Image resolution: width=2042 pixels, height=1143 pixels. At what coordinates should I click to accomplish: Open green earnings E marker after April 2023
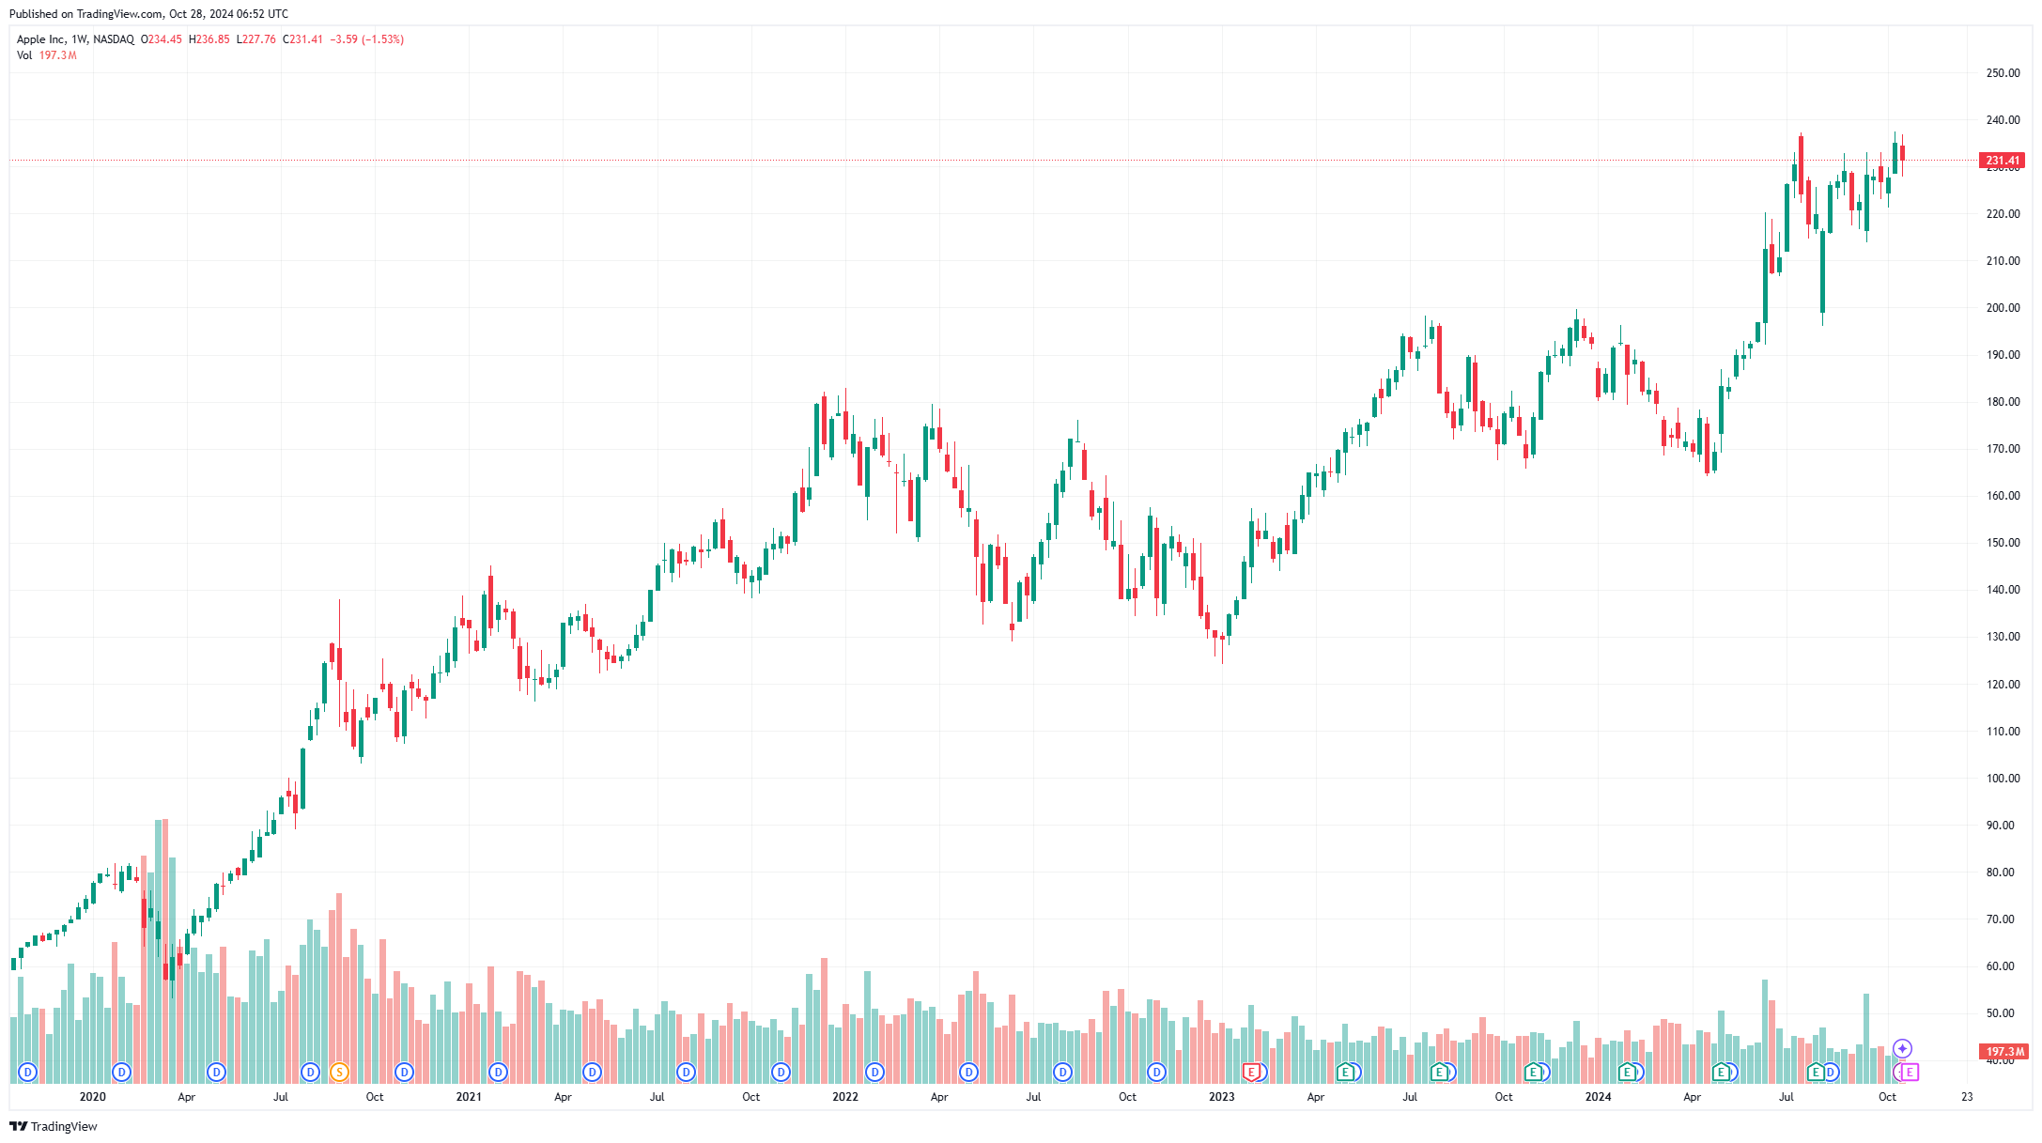point(1345,1072)
